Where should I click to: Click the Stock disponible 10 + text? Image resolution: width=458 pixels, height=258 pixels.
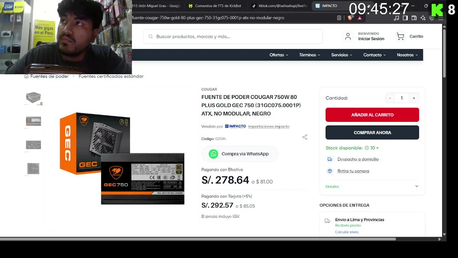(352, 148)
